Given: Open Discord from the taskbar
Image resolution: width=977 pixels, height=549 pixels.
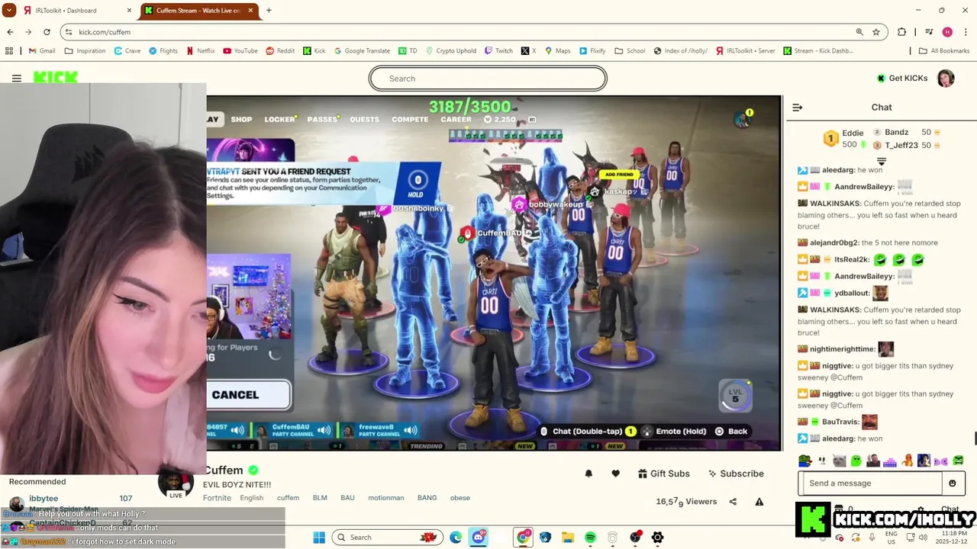Looking at the screenshot, I should [479, 538].
